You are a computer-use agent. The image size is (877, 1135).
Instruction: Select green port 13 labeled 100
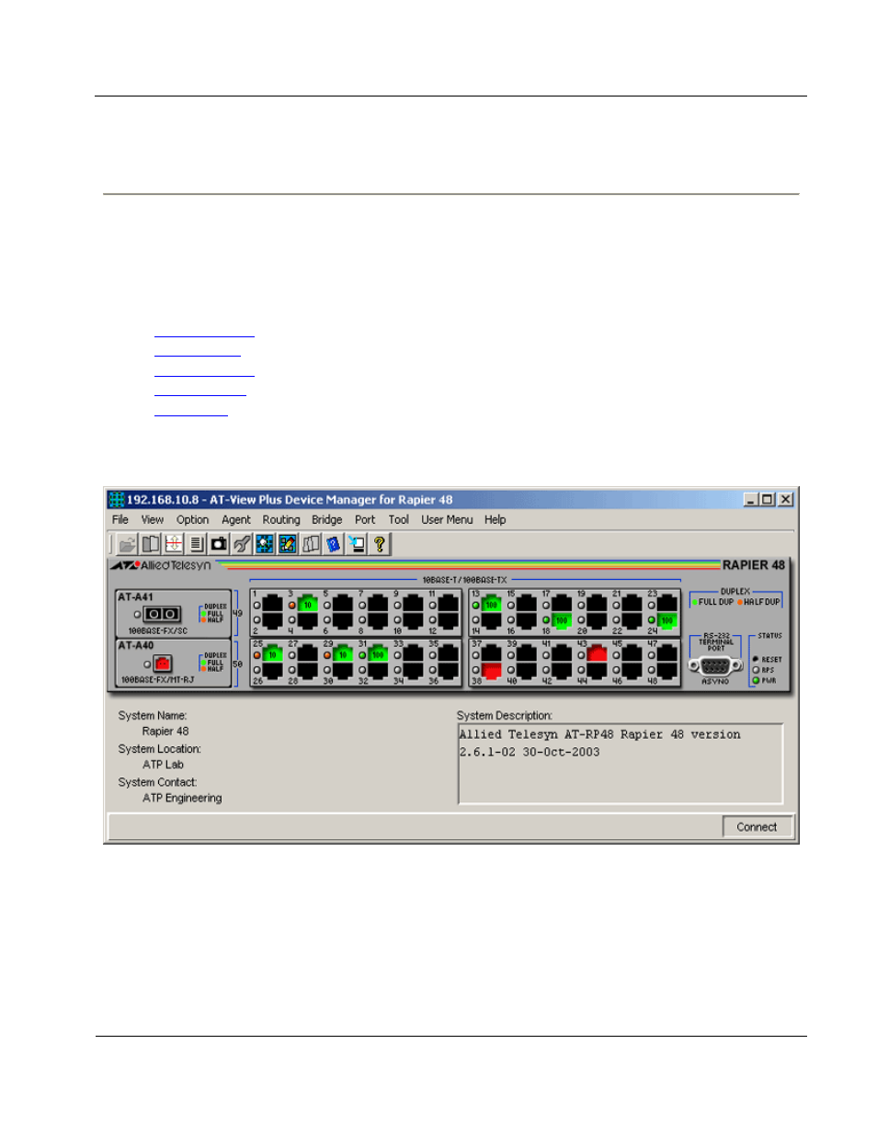492,604
